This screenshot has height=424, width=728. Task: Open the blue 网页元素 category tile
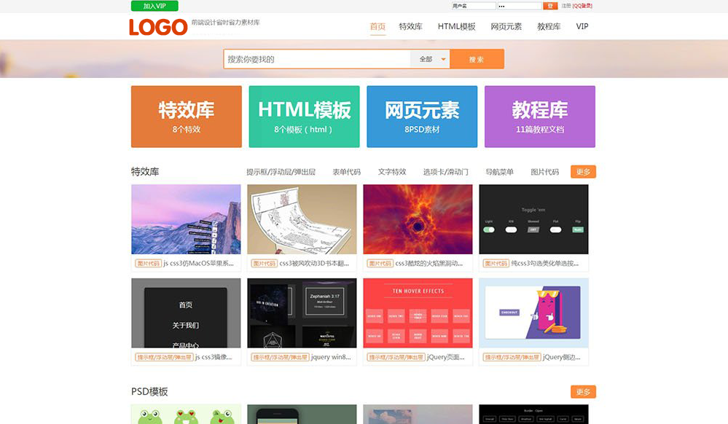tap(422, 117)
